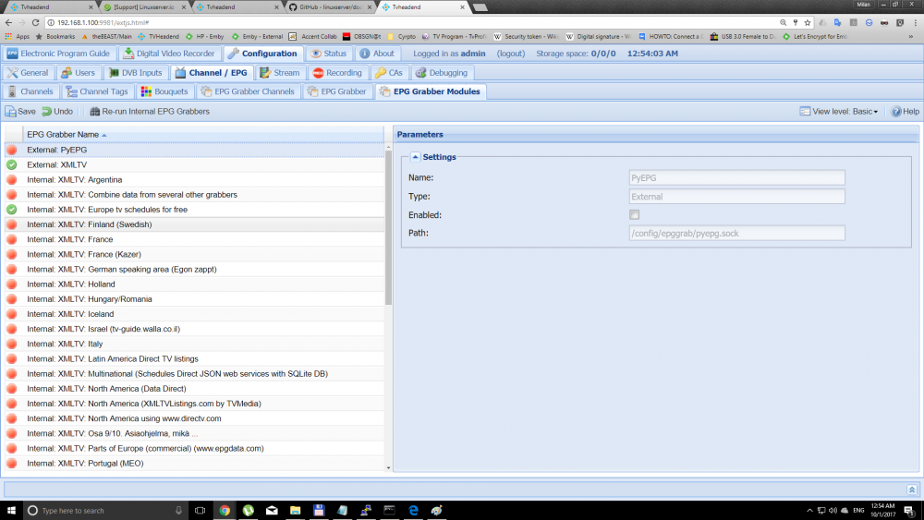Open the Channel Tags sub-tab
Screen dimensions: 924x520
pyautogui.click(x=97, y=91)
